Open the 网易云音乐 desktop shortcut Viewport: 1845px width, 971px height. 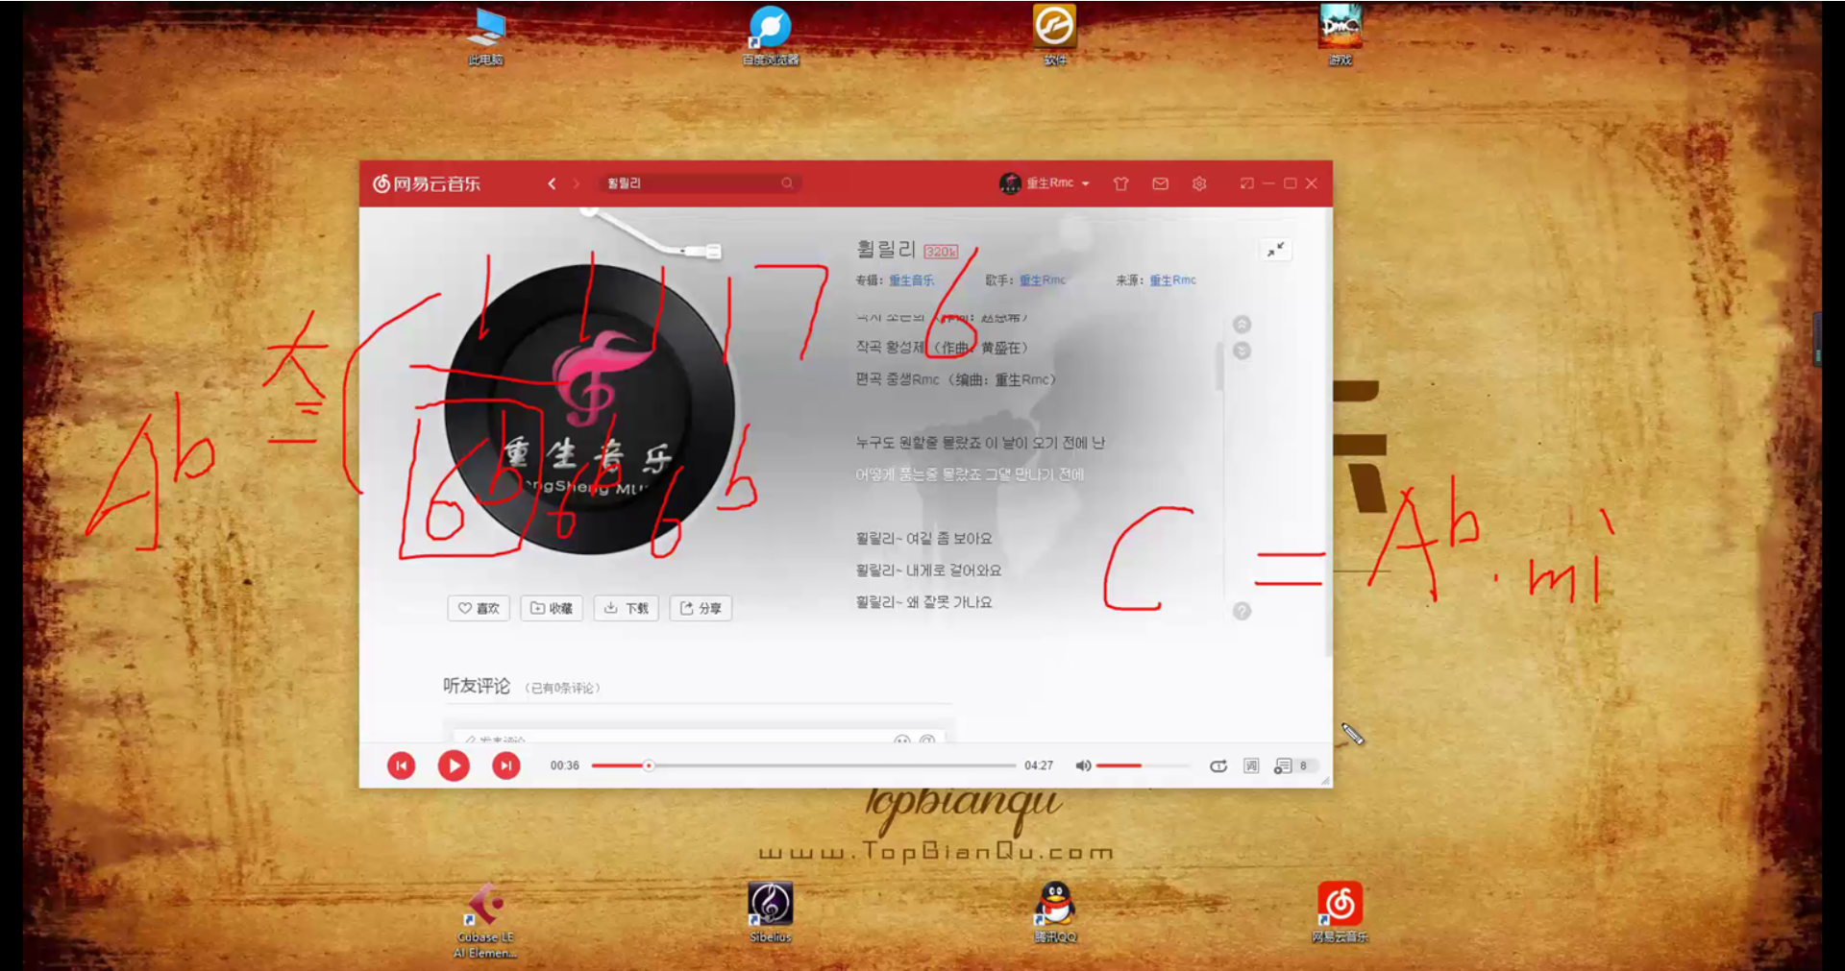click(1340, 912)
